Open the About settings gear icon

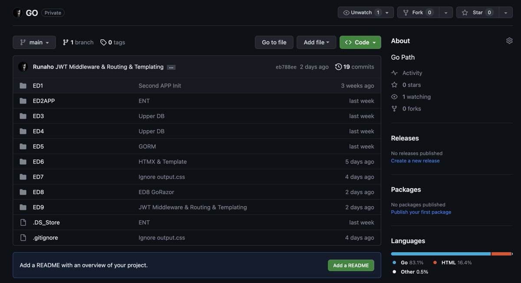click(509, 41)
